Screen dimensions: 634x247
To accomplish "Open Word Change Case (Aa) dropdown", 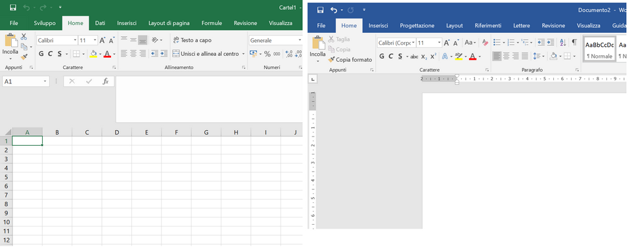I will click(470, 43).
